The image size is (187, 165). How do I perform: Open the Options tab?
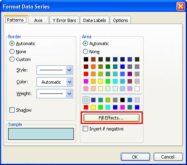click(120, 20)
